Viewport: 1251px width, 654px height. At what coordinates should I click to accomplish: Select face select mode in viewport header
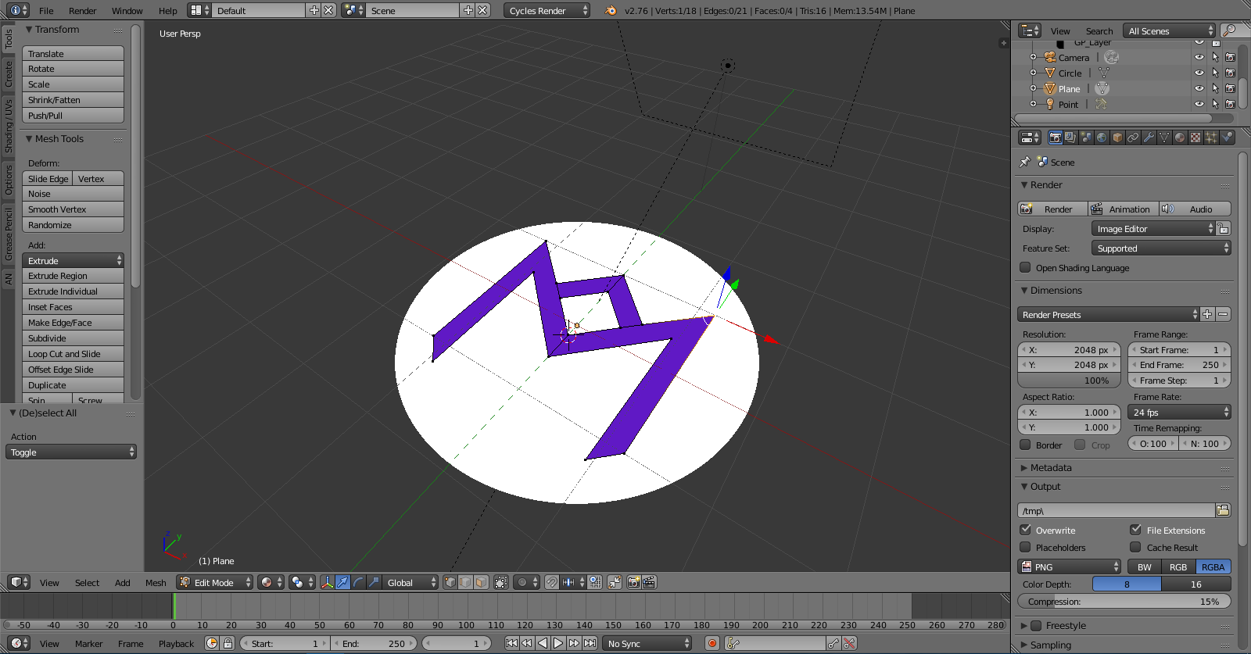tap(481, 582)
